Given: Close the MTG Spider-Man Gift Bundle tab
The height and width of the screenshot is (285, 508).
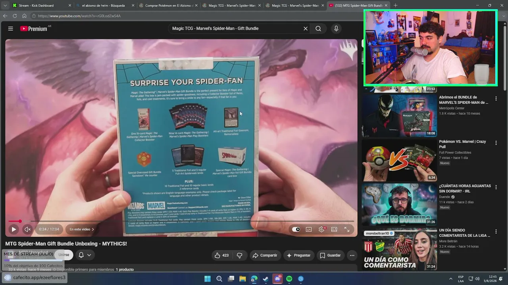Looking at the screenshot, I should 386,6.
